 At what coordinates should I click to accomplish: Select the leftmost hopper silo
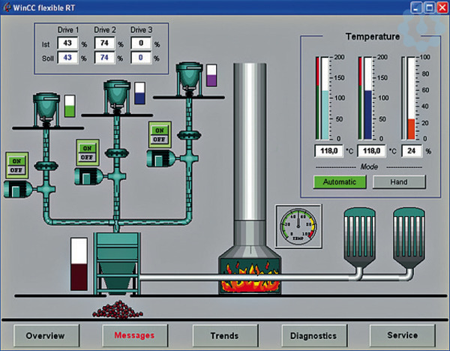point(48,107)
